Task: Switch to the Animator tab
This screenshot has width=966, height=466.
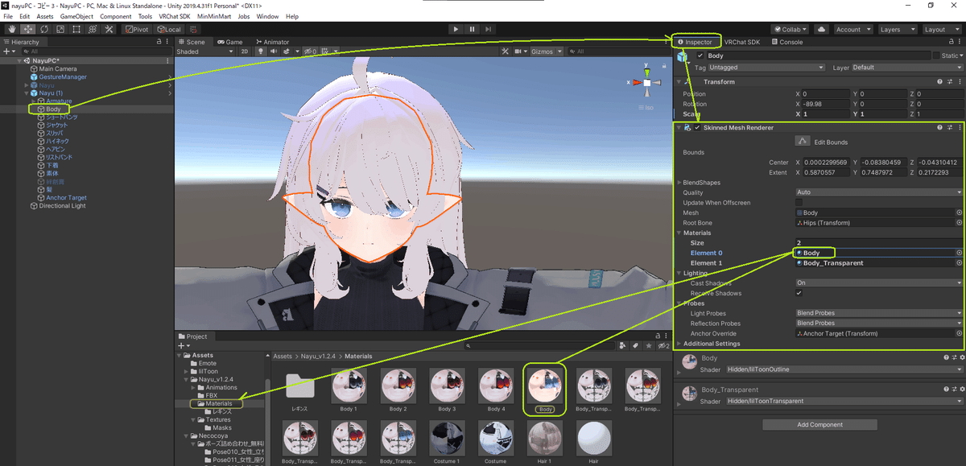Action: click(x=272, y=42)
